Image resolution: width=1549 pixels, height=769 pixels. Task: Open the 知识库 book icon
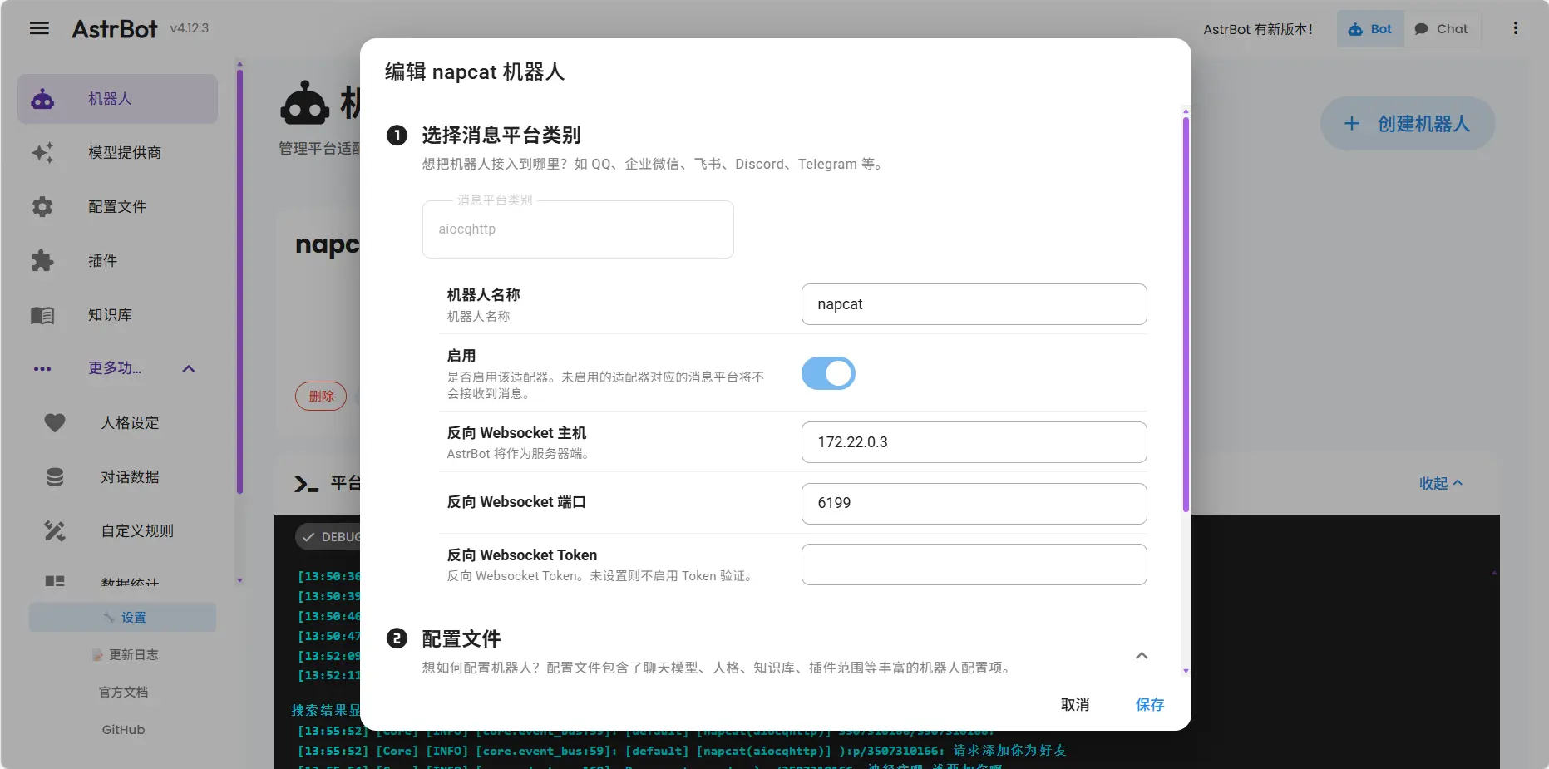42,314
